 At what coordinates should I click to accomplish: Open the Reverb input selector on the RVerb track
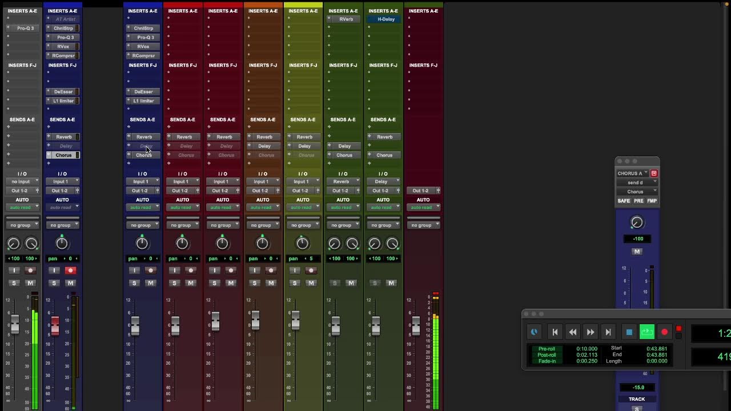[343, 182]
